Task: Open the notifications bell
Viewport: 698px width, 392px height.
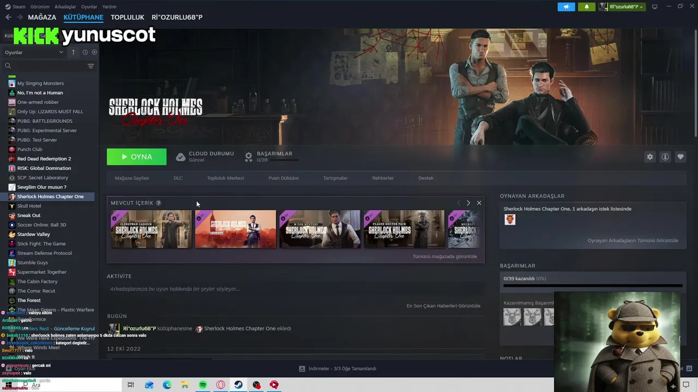Action: pos(587,7)
